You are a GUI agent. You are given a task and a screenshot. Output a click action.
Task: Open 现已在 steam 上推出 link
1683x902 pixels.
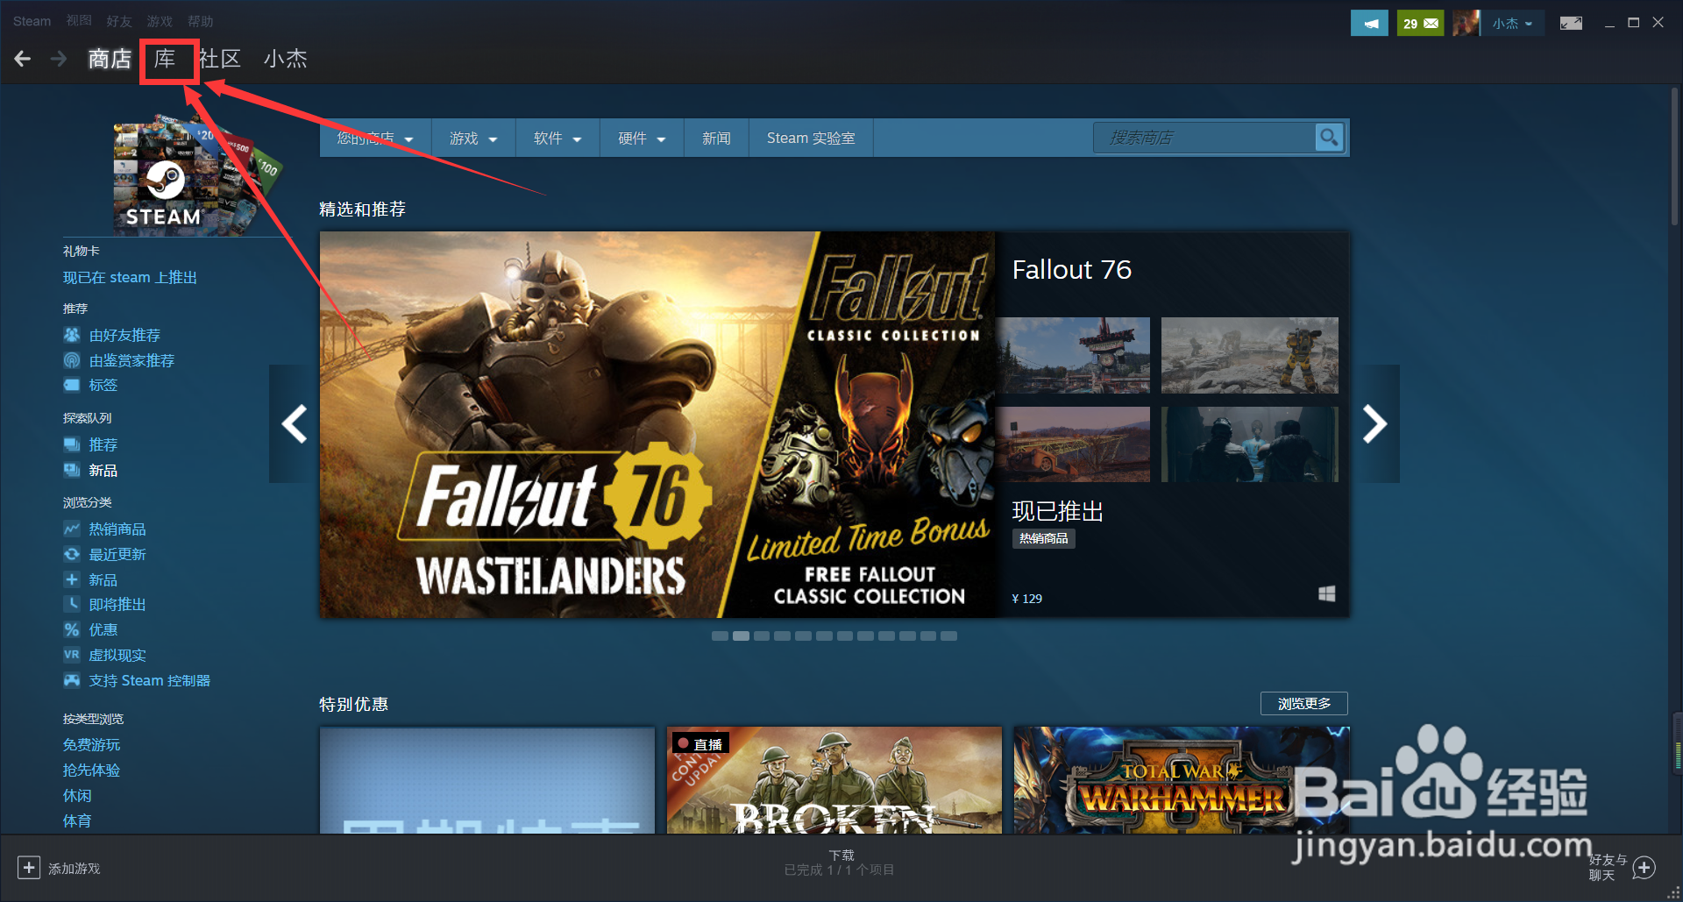click(130, 278)
